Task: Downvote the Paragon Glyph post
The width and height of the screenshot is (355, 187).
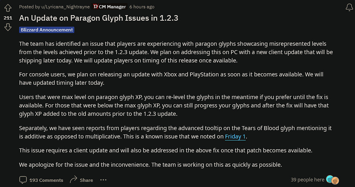Action: coord(8,27)
